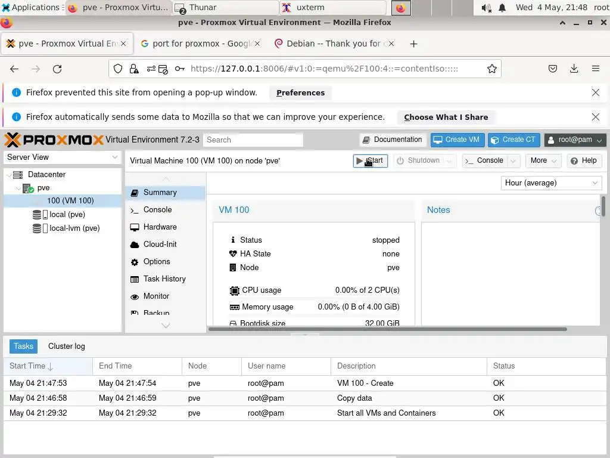The height and width of the screenshot is (458, 610).
Task: Click the blocked pop-up icon in the address bar
Action: point(163,69)
